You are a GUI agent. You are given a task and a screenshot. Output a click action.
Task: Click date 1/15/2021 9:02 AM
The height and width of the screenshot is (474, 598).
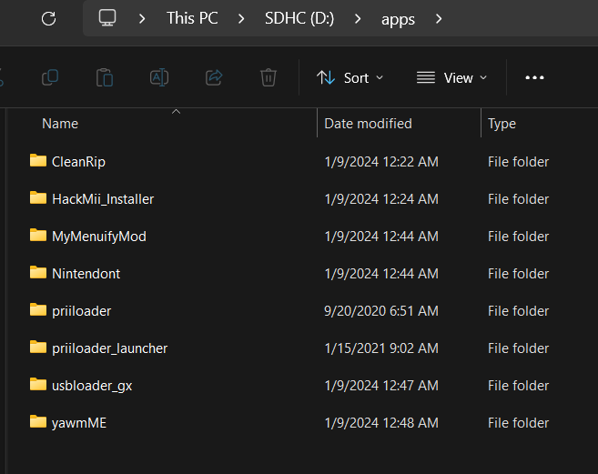[x=381, y=348]
